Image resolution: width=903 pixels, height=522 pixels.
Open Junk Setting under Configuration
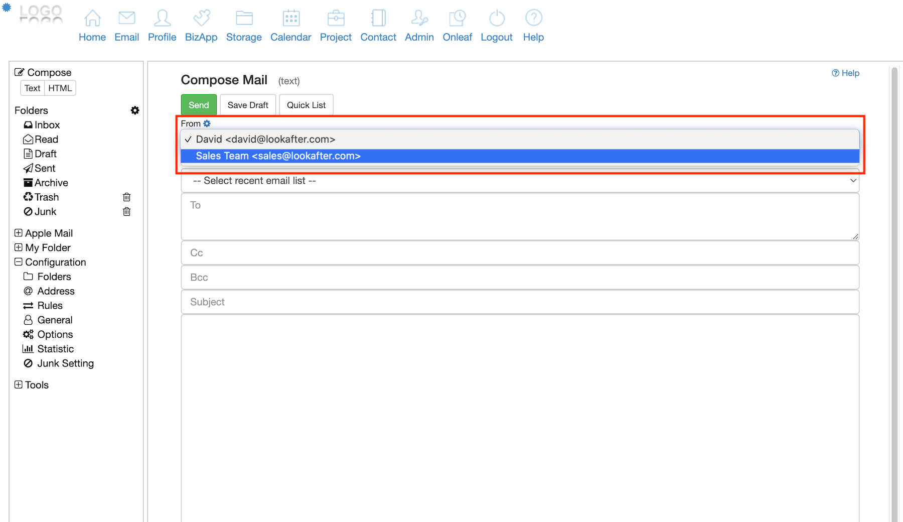[x=65, y=363]
